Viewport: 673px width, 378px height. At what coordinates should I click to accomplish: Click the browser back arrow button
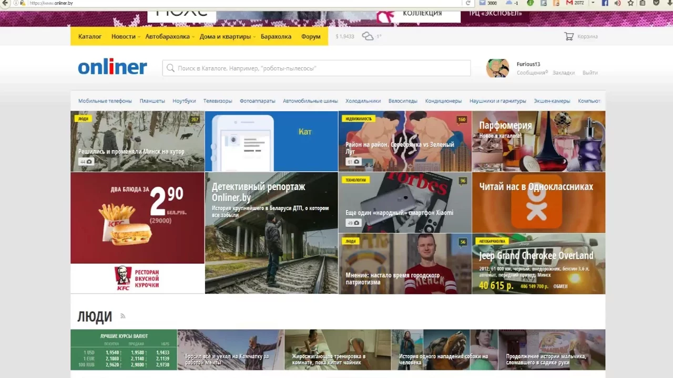click(x=6, y=3)
